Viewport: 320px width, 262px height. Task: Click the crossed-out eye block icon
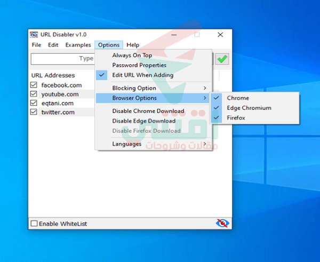point(222,223)
